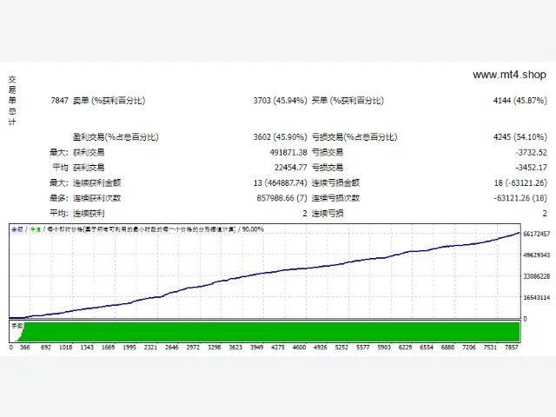
Task: Select the total trades value "7847"
Action: pyautogui.click(x=59, y=101)
